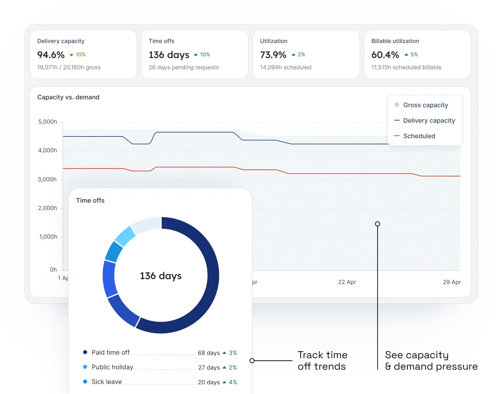Viewport: 502px width, 394px height.
Task: Toggle the Gross capacity legend entry
Action: tap(425, 105)
